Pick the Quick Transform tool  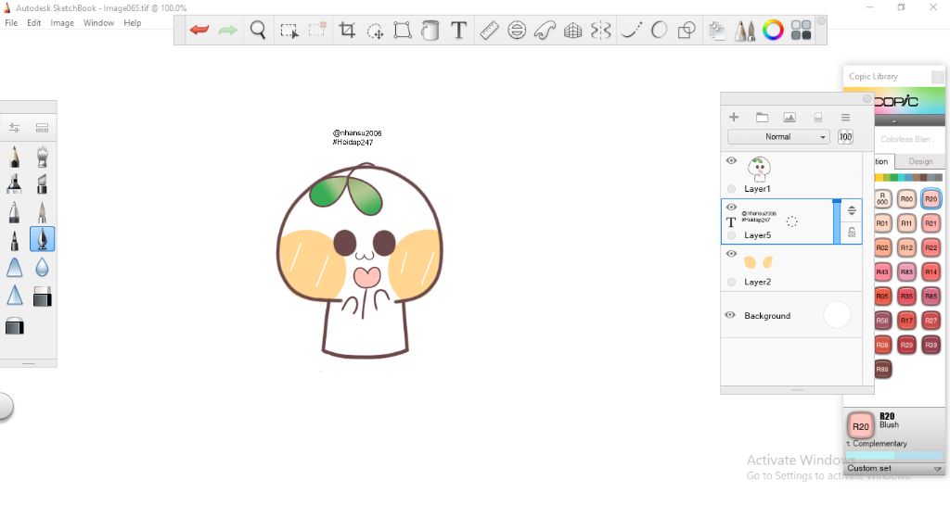[375, 31]
